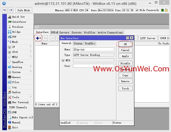Screen dimensions: 171x132
Task: Switch to the Profiles tab
Action: click(x=90, y=33)
